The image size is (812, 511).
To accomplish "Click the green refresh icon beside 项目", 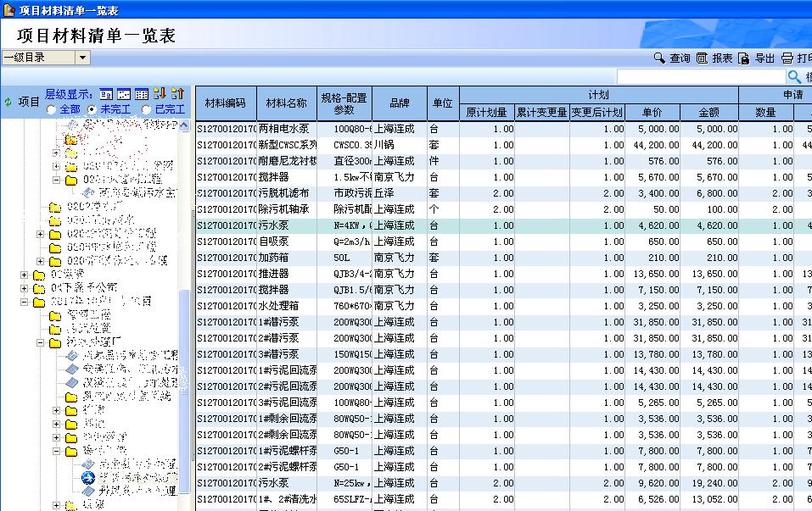I will coord(8,102).
